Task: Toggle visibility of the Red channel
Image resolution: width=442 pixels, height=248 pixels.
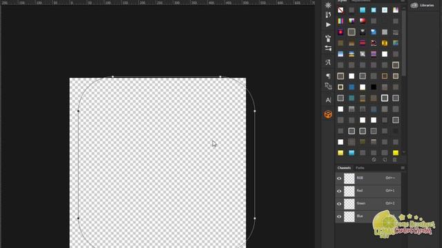Action: (339, 192)
